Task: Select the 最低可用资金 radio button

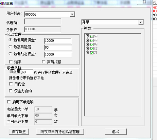Action: point(10,40)
